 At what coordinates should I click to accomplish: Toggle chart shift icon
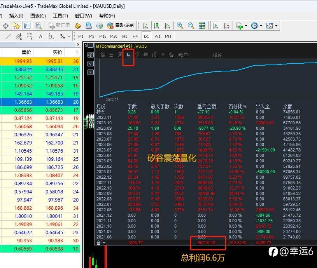pos(226,26)
